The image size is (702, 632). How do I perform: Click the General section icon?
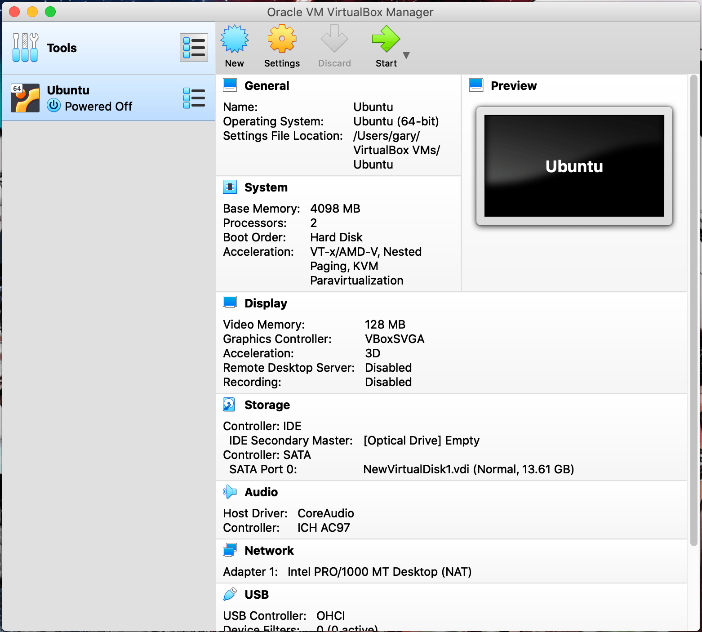click(230, 85)
